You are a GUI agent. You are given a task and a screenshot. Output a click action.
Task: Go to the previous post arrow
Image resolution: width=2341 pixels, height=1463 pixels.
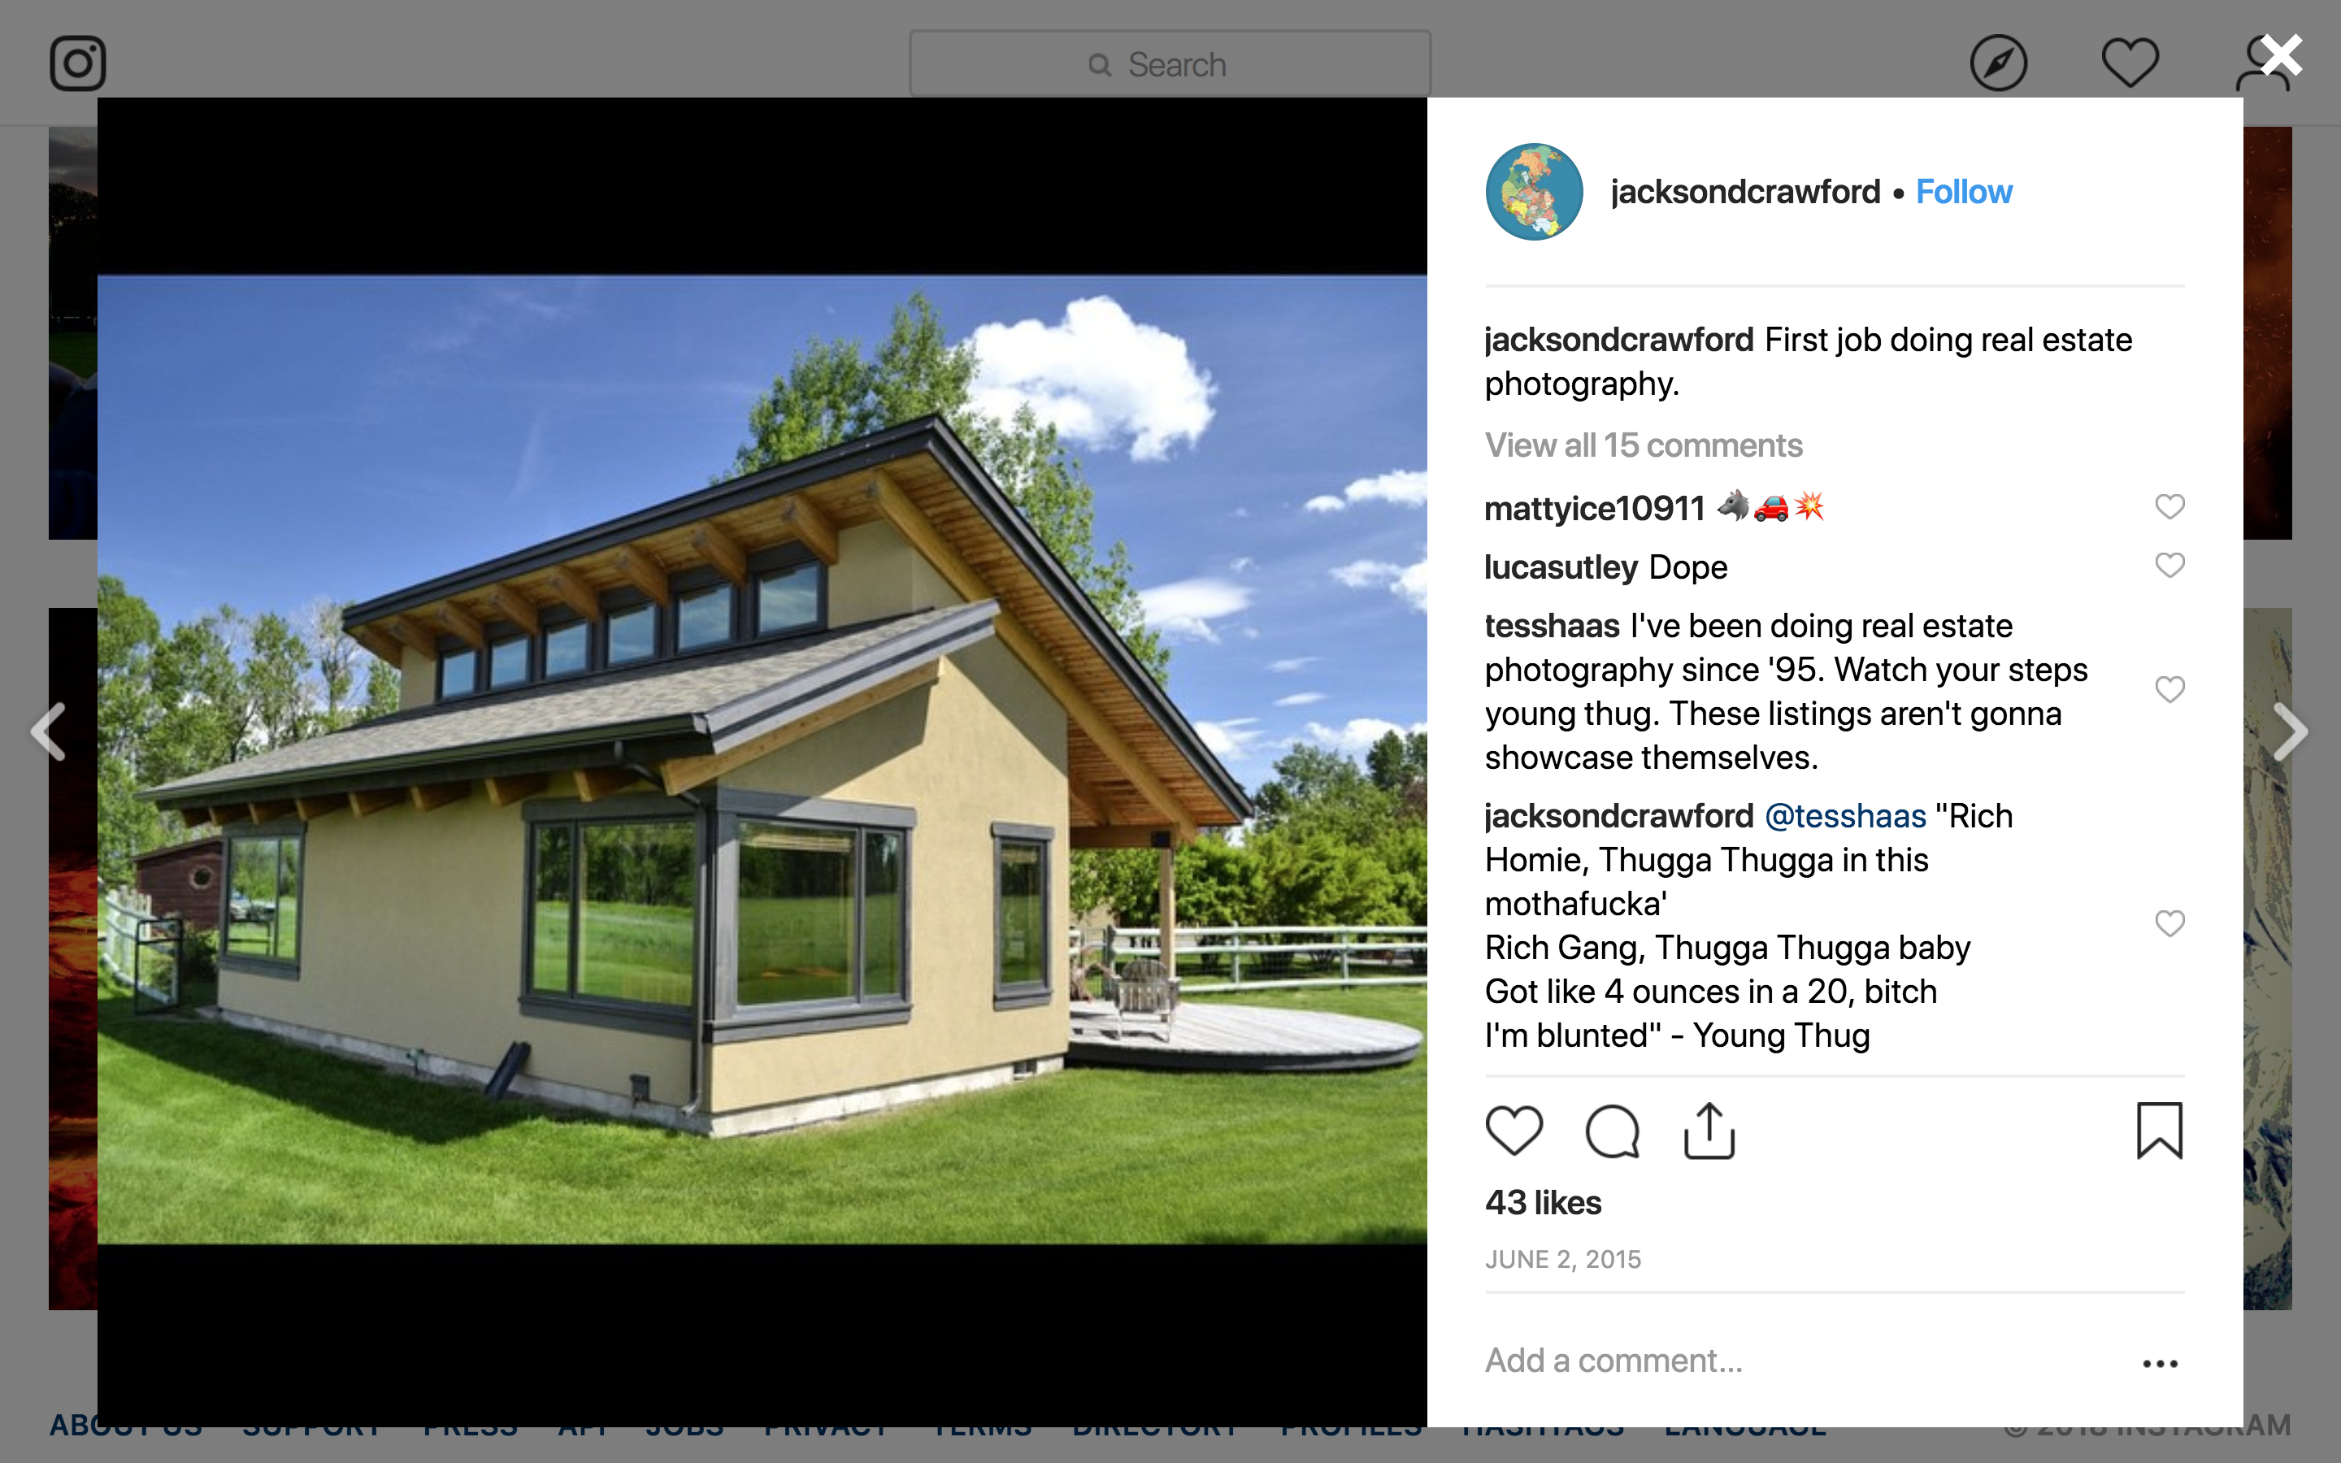(x=49, y=731)
